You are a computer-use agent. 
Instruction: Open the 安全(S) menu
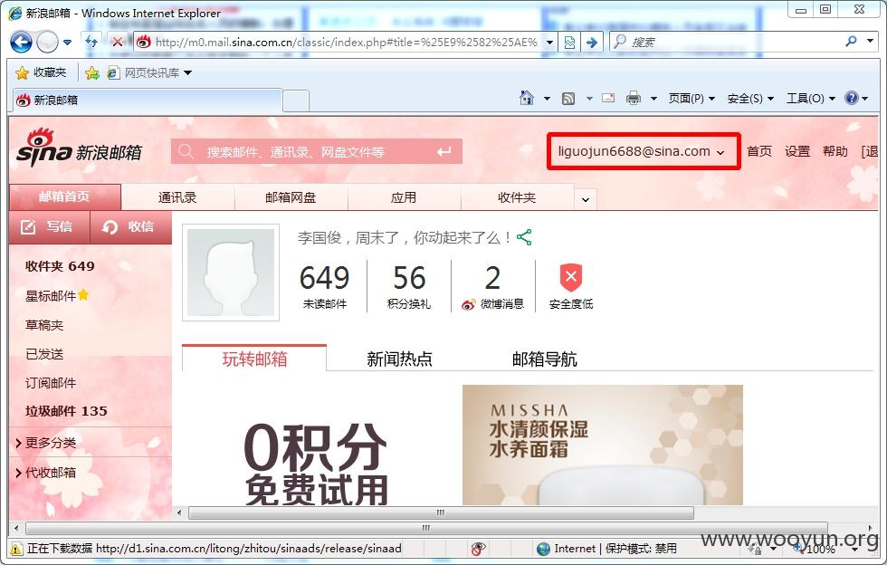click(750, 99)
